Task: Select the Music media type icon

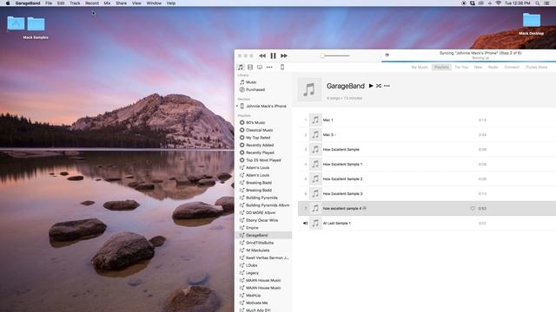Action: tap(241, 67)
